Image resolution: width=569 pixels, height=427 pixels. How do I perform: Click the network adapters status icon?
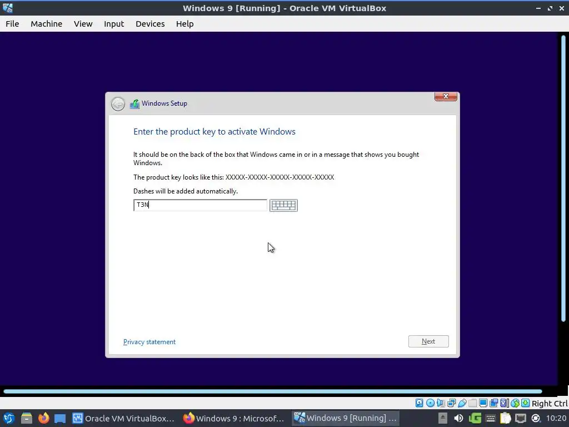point(451,403)
